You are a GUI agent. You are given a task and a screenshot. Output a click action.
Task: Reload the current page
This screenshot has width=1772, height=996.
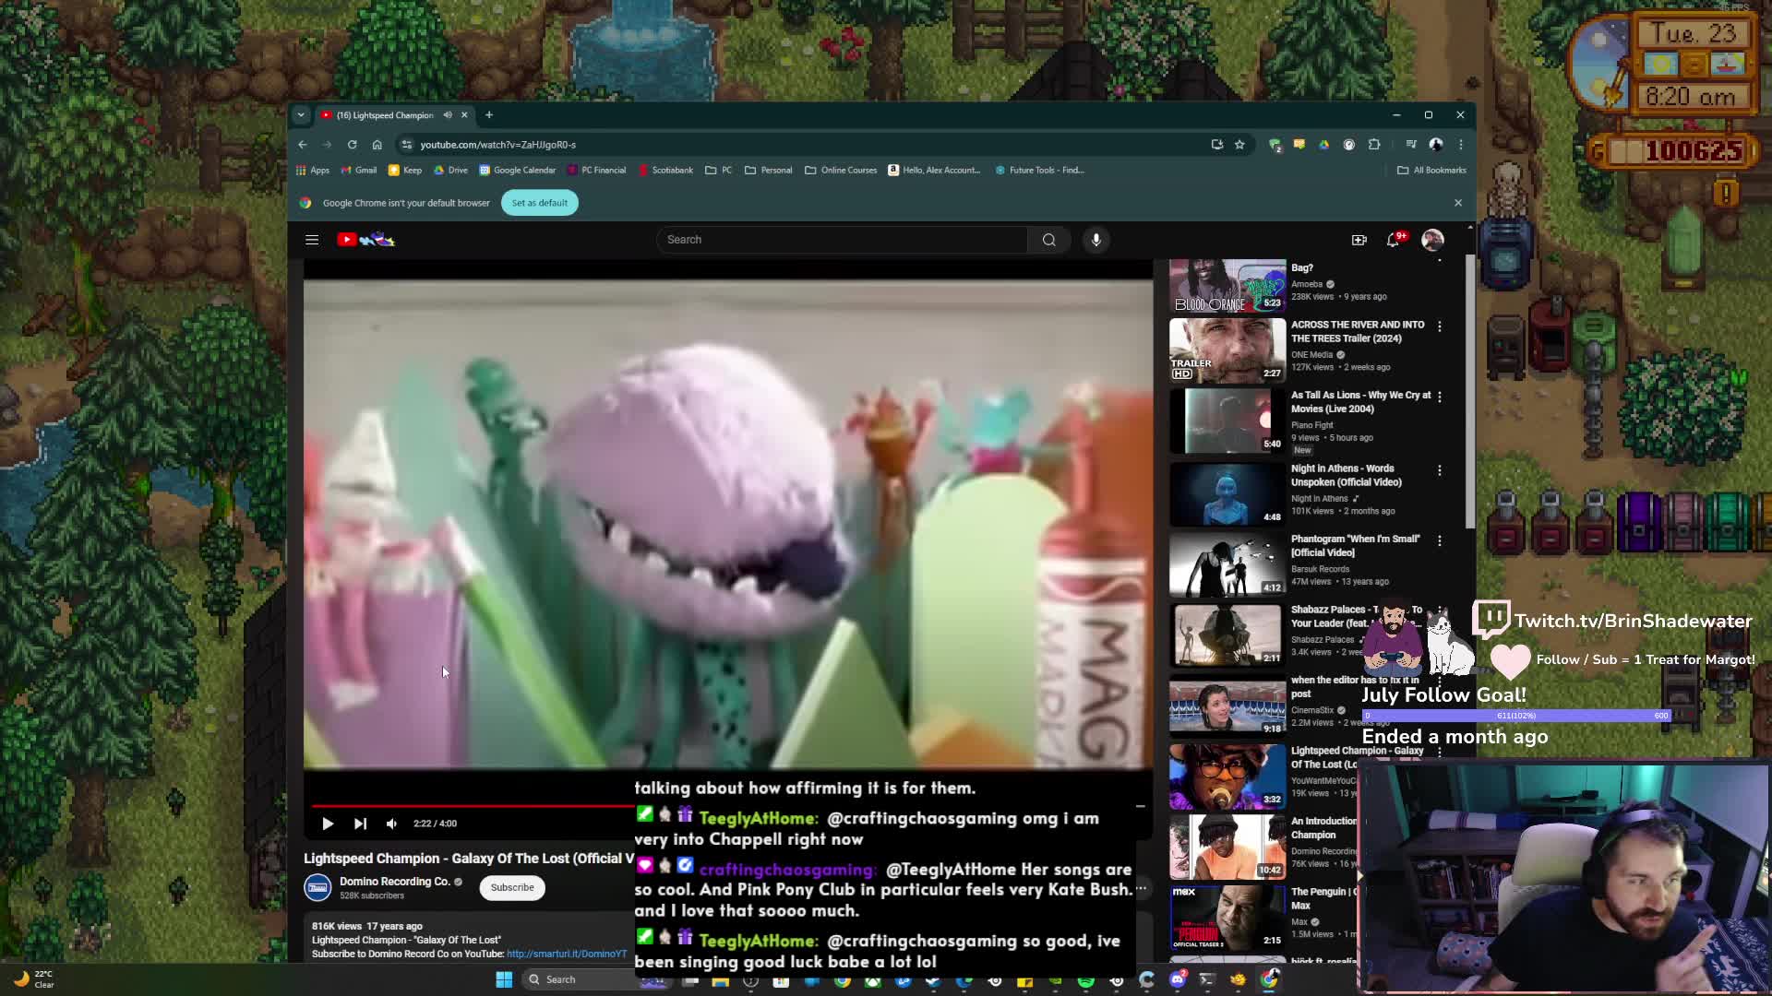[352, 145]
